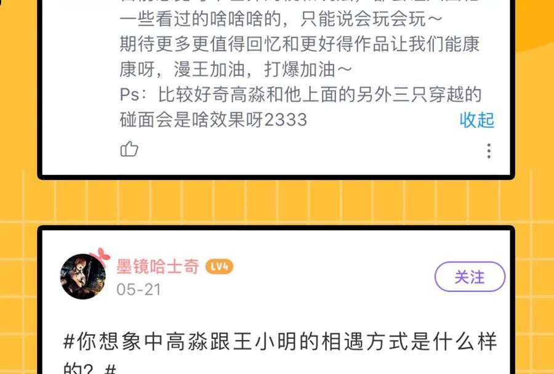The width and height of the screenshot is (554, 374).
Task: Tap the LV4 level badge
Action: click(x=219, y=267)
